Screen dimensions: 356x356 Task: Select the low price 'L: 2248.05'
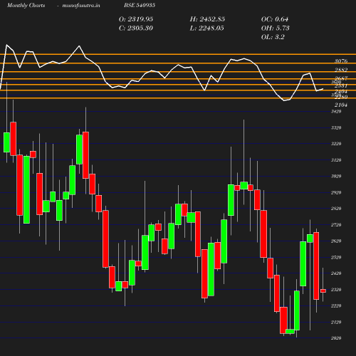(206, 28)
